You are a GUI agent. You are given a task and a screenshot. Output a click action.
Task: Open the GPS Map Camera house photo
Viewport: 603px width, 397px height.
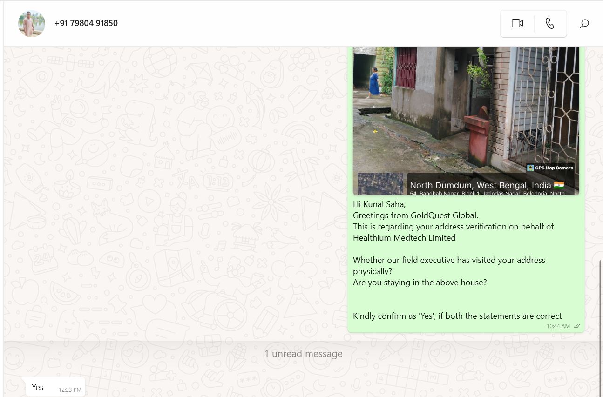(466, 121)
